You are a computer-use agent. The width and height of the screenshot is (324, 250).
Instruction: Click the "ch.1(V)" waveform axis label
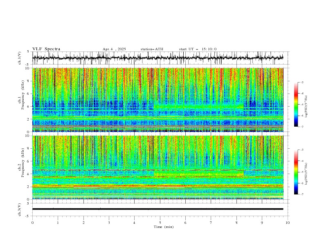20,58
